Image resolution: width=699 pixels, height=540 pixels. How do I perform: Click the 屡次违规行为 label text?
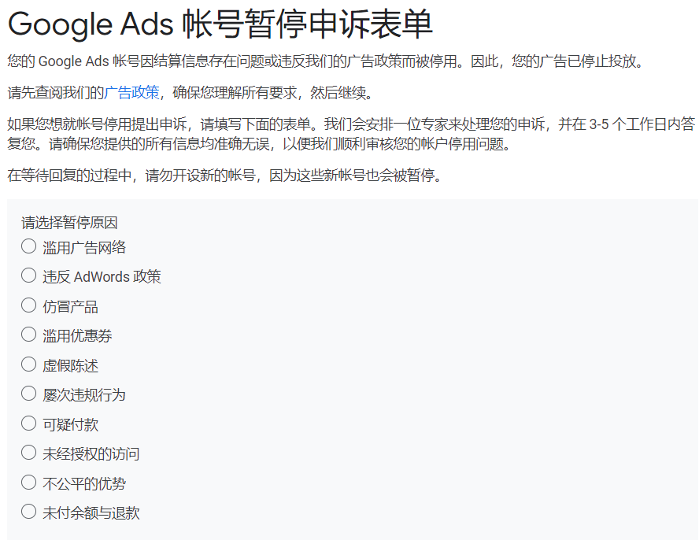pos(84,394)
